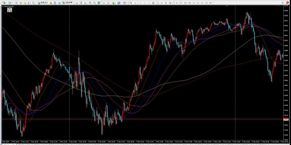Select the cursor arrow tool
This screenshot has height=145, width=291.
pyautogui.click(x=131, y=3)
